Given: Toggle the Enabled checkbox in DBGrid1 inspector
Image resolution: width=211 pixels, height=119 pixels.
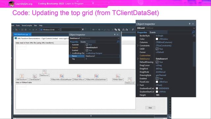Looking at the screenshot, I should (x=157, y=79).
